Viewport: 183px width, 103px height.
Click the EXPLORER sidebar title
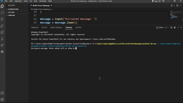tap(11, 5)
